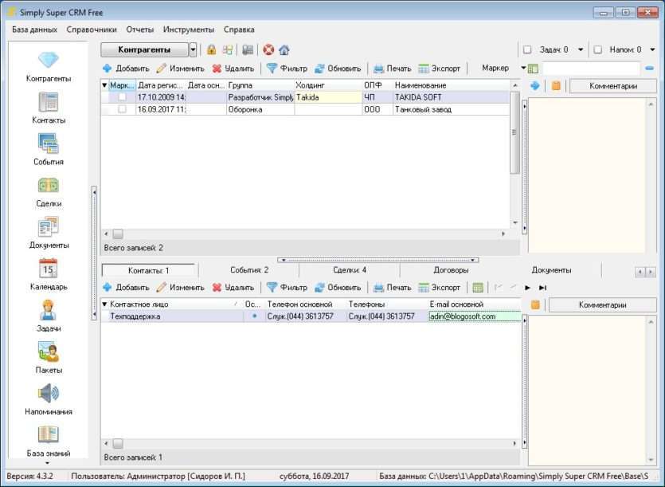Refresh the контрагенты list with upper Обновить
665x487 pixels.
click(338, 69)
